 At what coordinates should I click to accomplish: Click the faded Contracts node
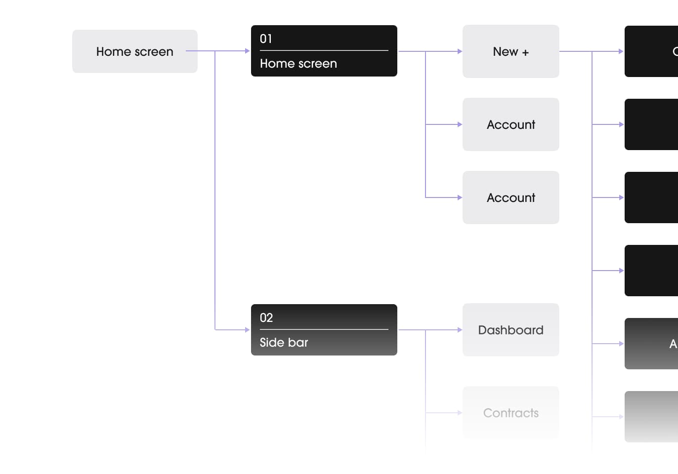511,413
